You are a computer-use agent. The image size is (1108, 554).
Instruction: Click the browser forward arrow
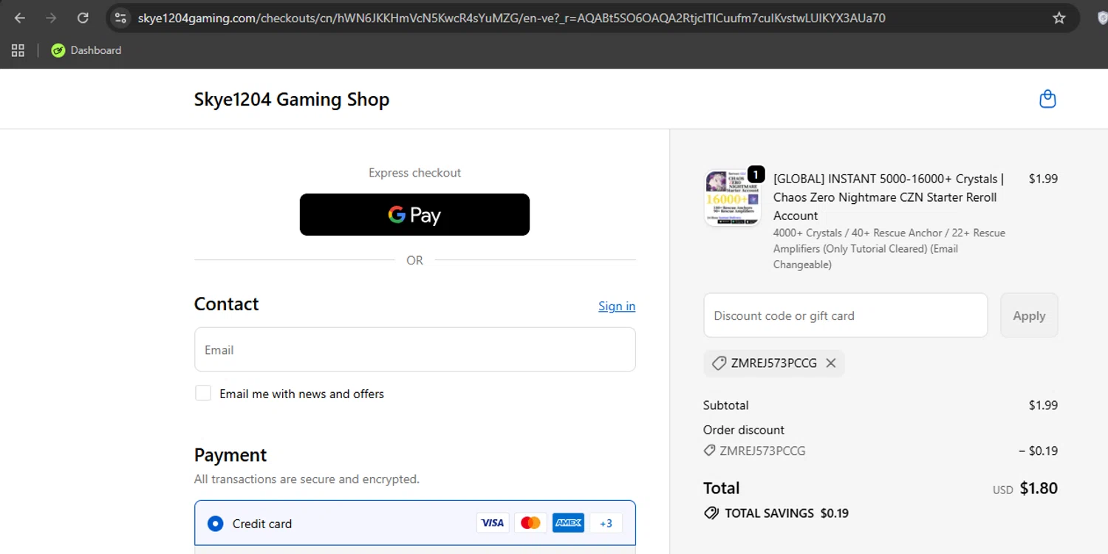coord(51,18)
